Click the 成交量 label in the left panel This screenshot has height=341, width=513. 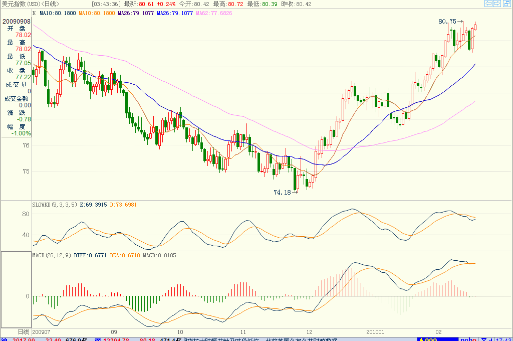point(16,85)
